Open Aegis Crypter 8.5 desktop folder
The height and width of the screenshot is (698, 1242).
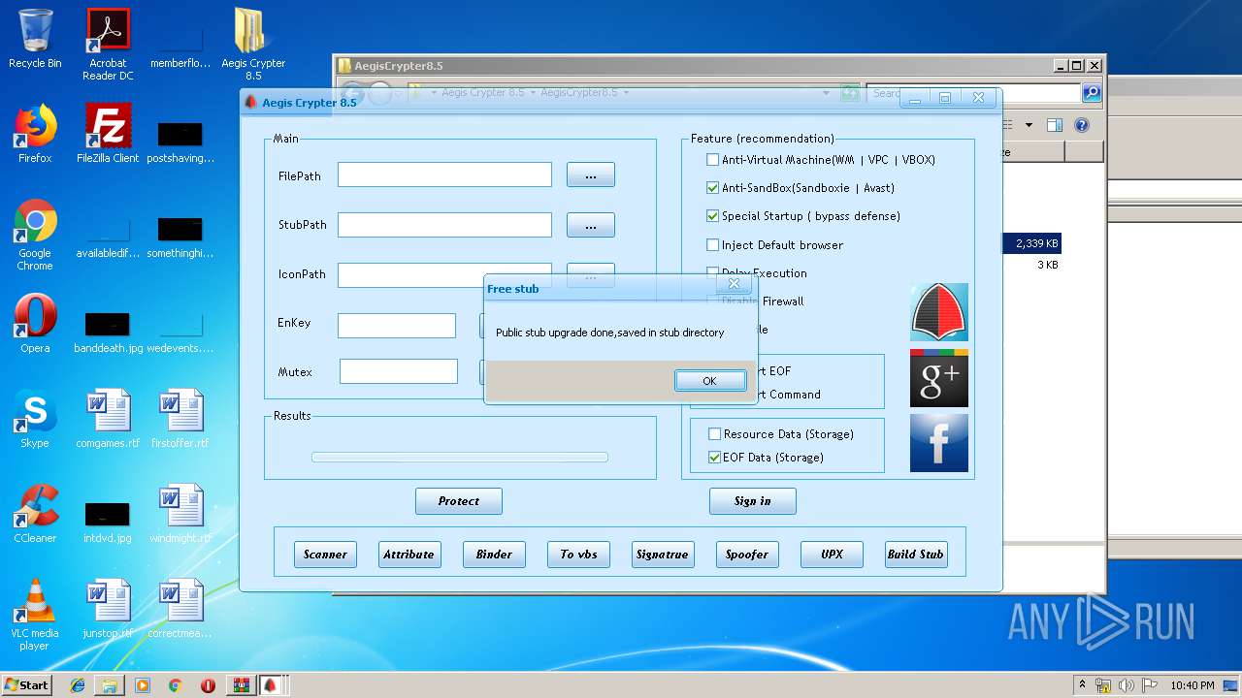(x=253, y=45)
